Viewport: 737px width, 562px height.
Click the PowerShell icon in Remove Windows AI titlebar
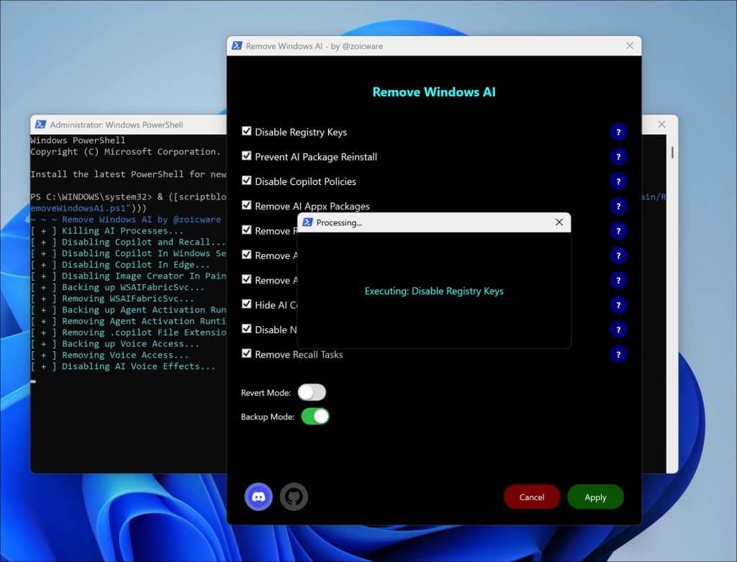point(238,45)
